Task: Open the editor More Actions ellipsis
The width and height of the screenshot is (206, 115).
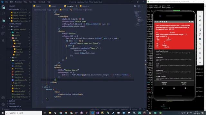Action: (x=143, y=6)
